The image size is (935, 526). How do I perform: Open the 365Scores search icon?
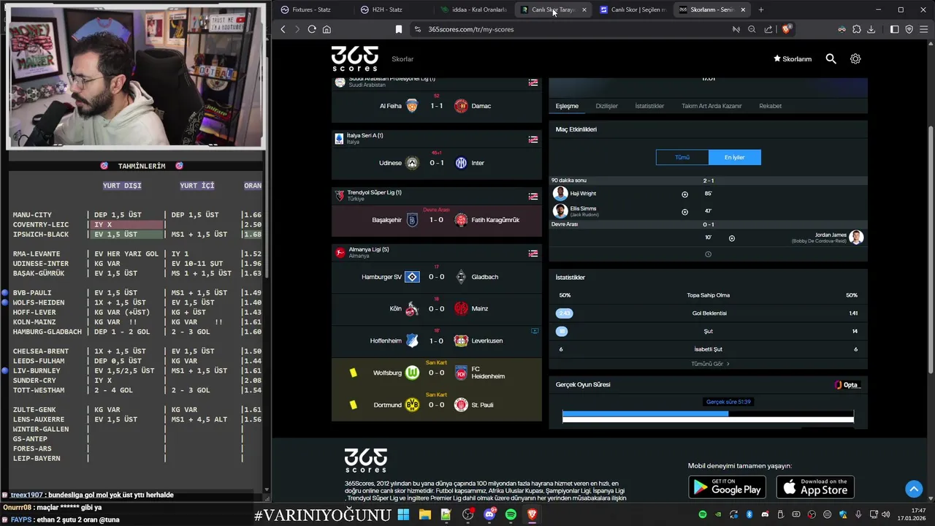tap(831, 58)
